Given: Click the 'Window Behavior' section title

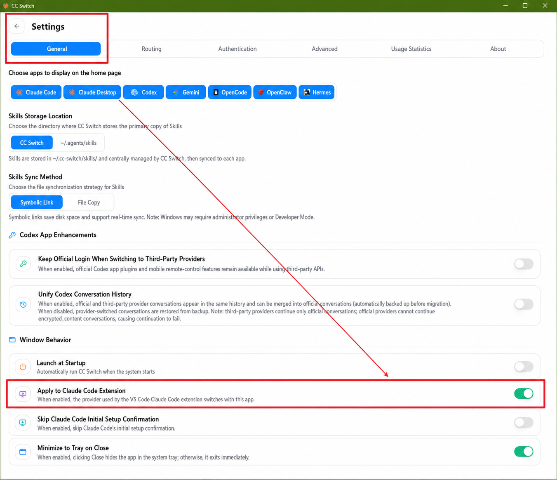Looking at the screenshot, I should [x=45, y=340].
